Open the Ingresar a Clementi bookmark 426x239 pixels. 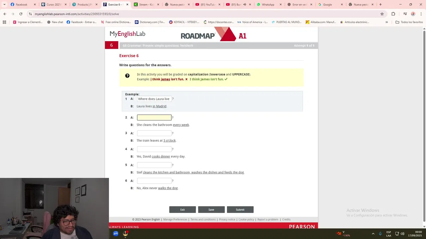28,22
